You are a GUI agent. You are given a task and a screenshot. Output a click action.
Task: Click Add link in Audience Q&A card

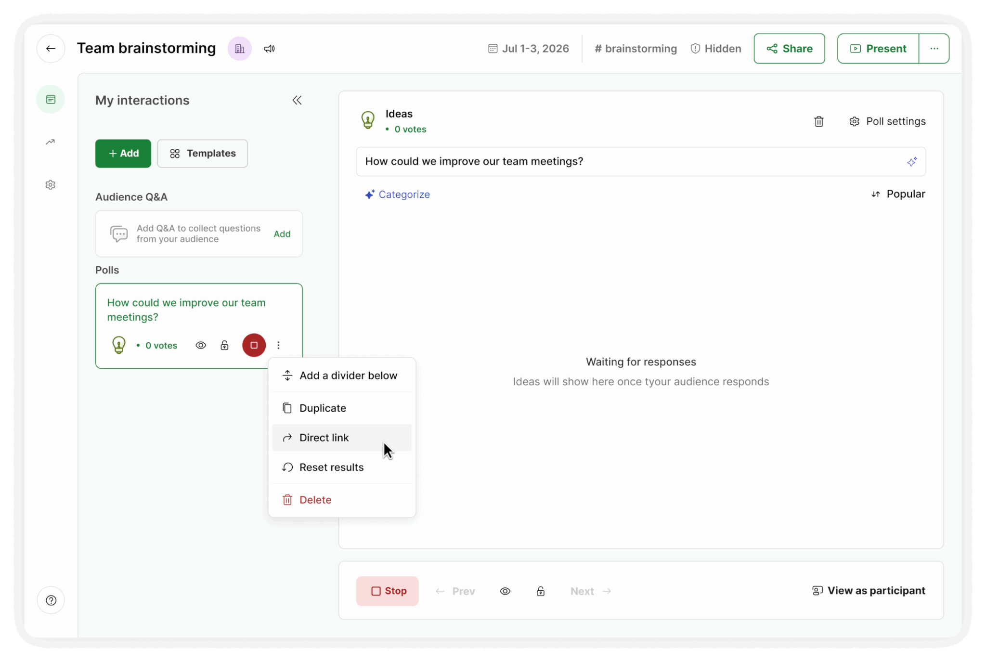(282, 234)
